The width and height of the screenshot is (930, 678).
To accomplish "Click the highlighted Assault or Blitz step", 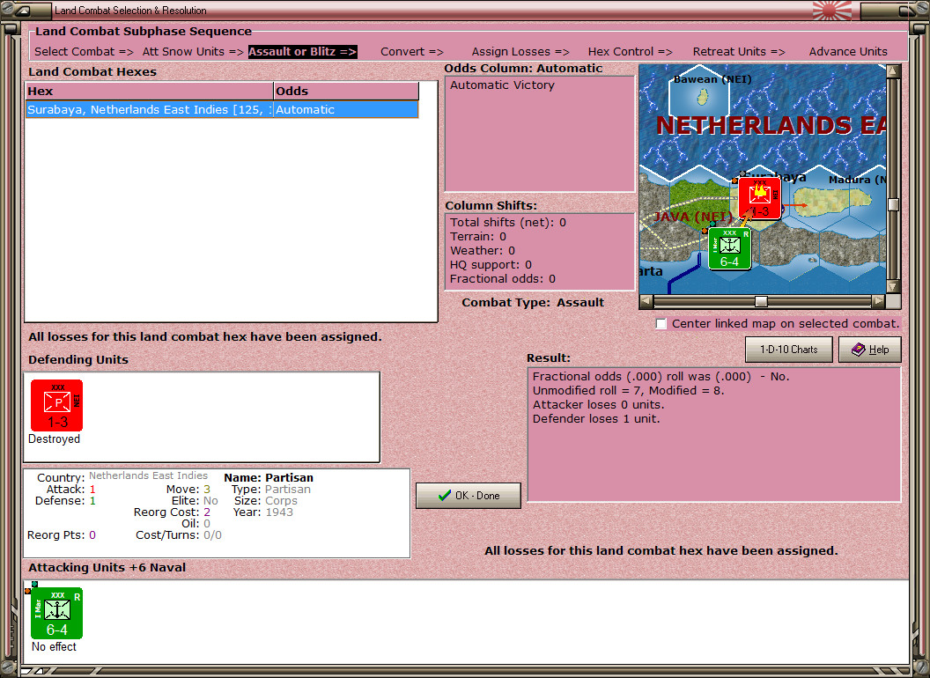I will 302,52.
